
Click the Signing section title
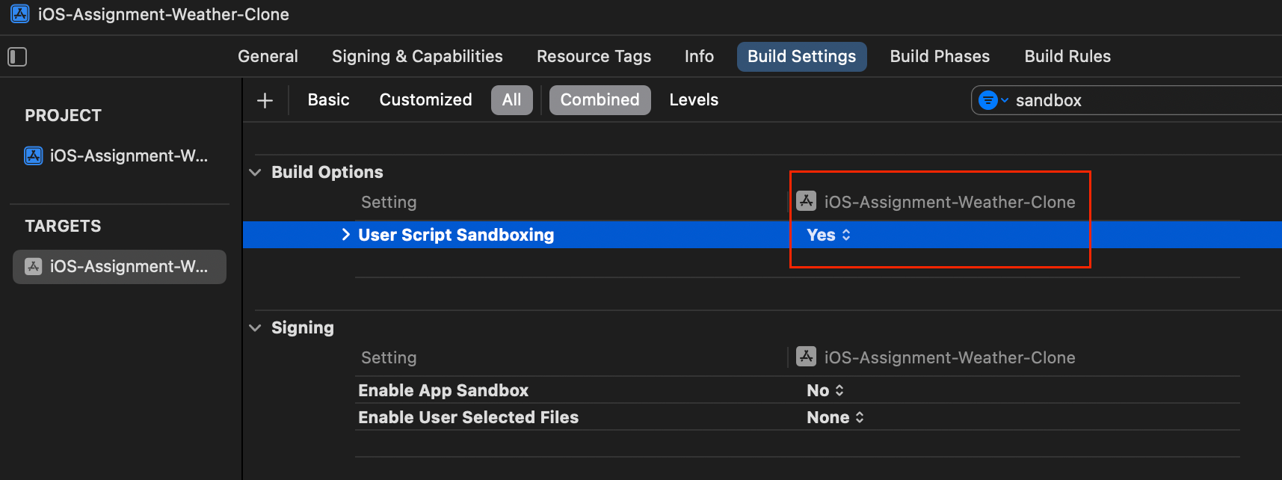[302, 327]
